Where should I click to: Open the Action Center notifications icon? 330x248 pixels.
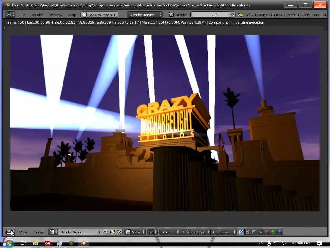(x=319, y=243)
